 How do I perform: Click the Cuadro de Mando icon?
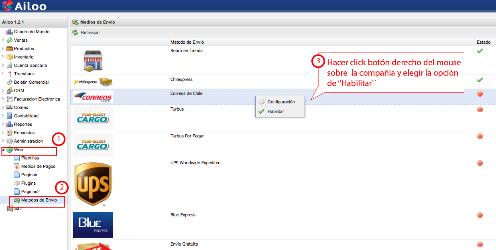tap(10, 32)
